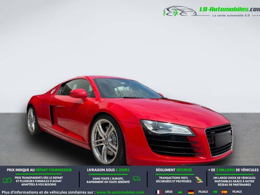Click the German flag icon
This screenshot has height=195, width=260.
[191, 192]
